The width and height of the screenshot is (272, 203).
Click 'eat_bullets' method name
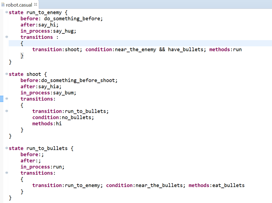pos(228,185)
